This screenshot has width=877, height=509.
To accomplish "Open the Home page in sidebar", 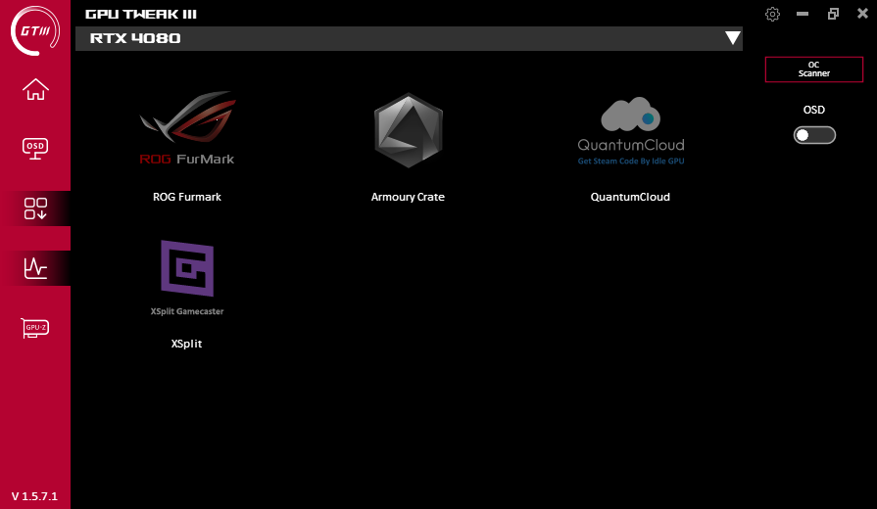I will click(x=35, y=89).
